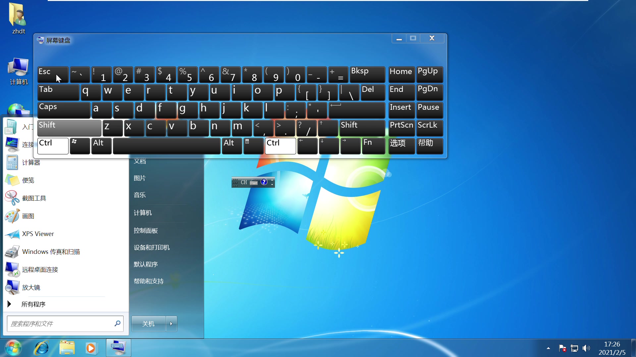The height and width of the screenshot is (357, 636).
Task: Search in 搜索程序和文件 input field
Action: click(65, 323)
